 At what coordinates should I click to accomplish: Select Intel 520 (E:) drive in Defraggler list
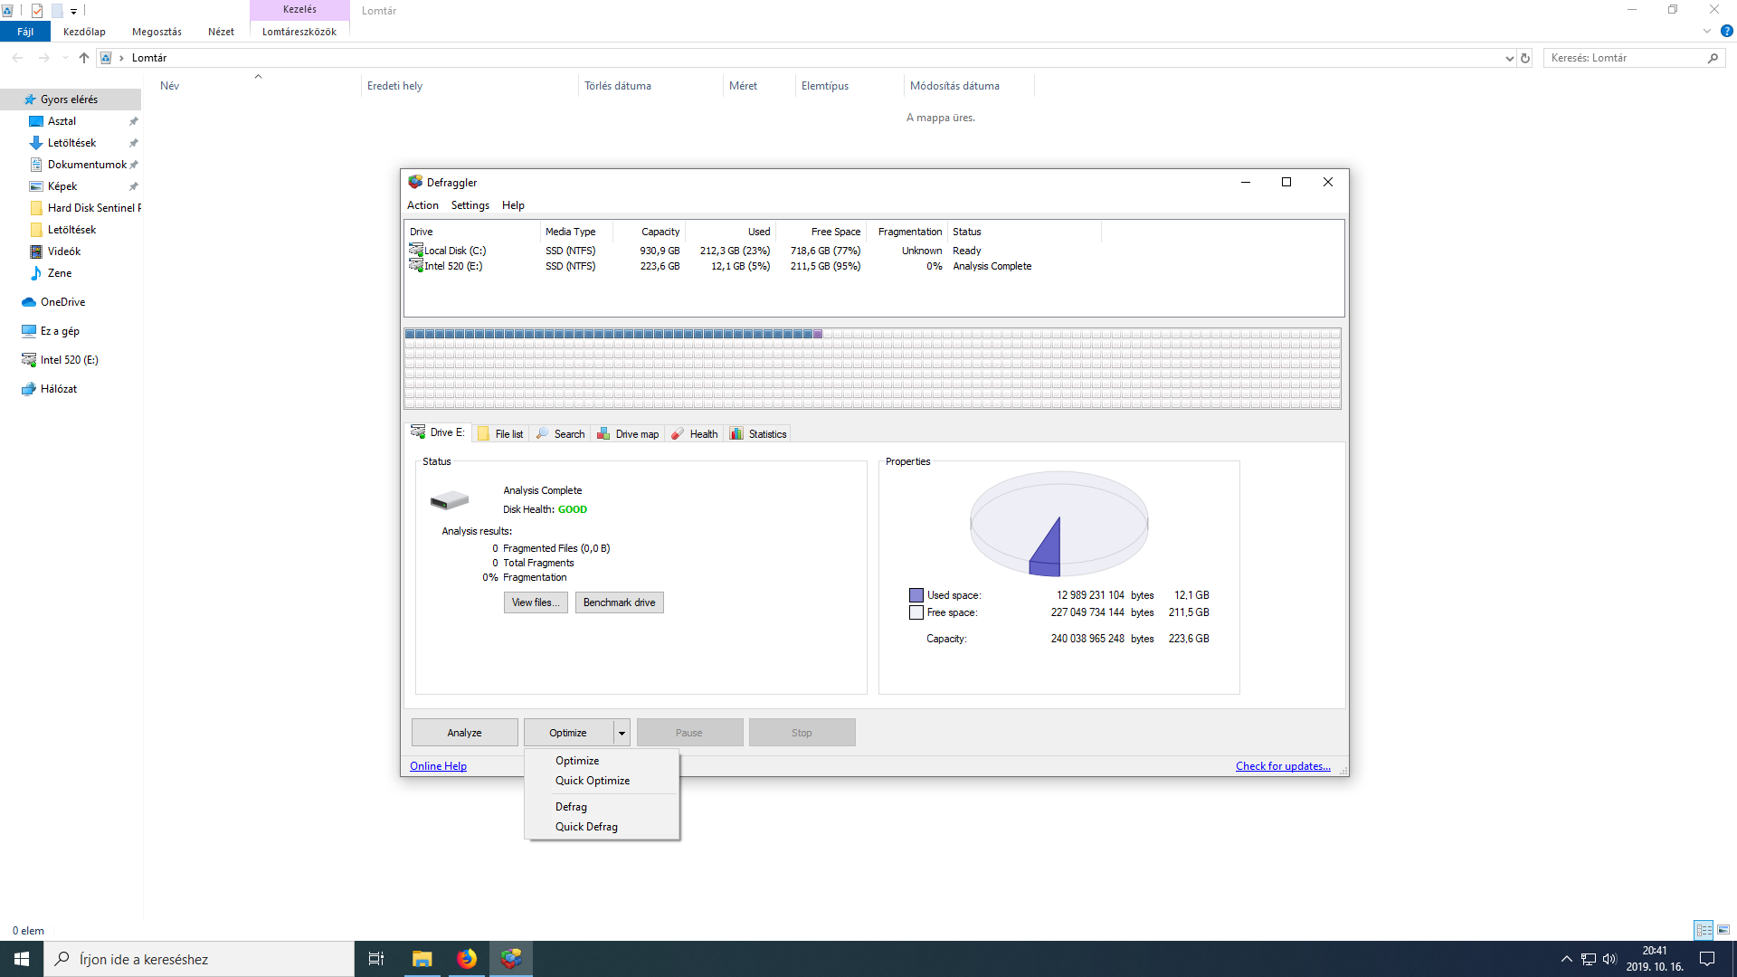click(453, 266)
